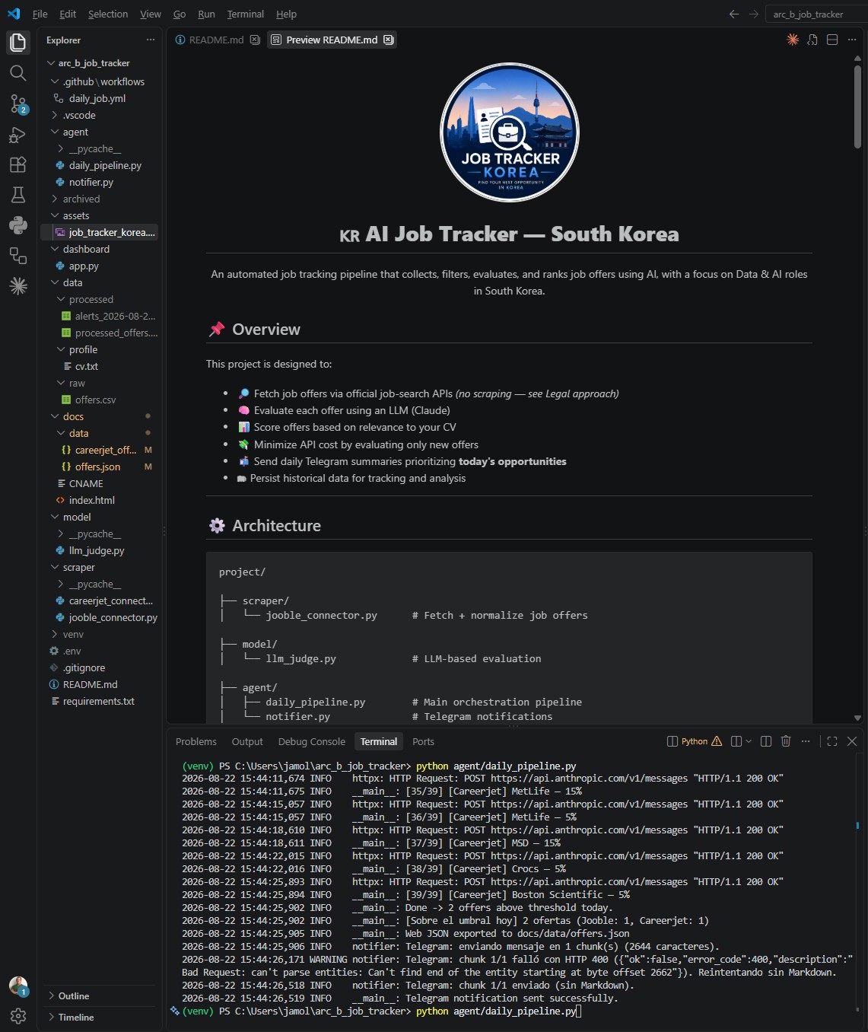The width and height of the screenshot is (868, 1032).
Task: Open the Python extension view in activity bar
Action: 18,225
